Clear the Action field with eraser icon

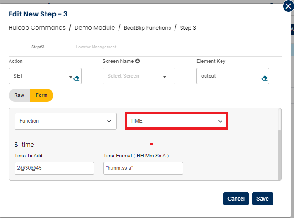coord(77,78)
